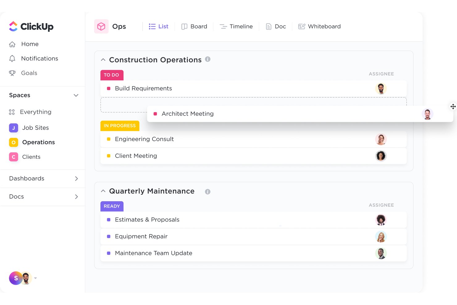Open the Maintenance Team Update task
Viewport: 457px width, 305px height.
point(254,253)
